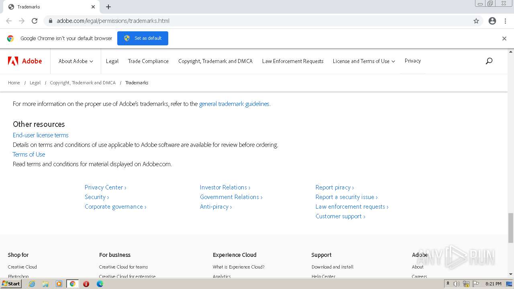Go to the Home breadcrumb
The height and width of the screenshot is (289, 514).
coord(14,83)
